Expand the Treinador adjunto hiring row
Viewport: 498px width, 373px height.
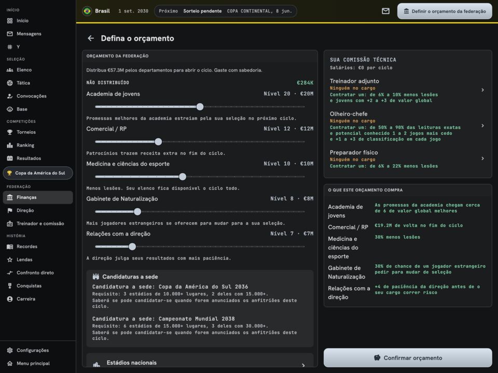(408, 90)
